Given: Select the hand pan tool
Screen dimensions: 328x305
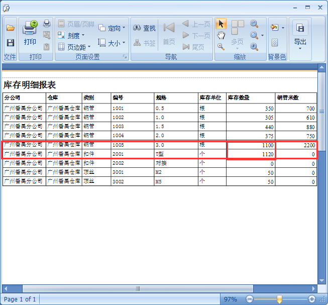Looking at the screenshot, I should [x=221, y=35].
